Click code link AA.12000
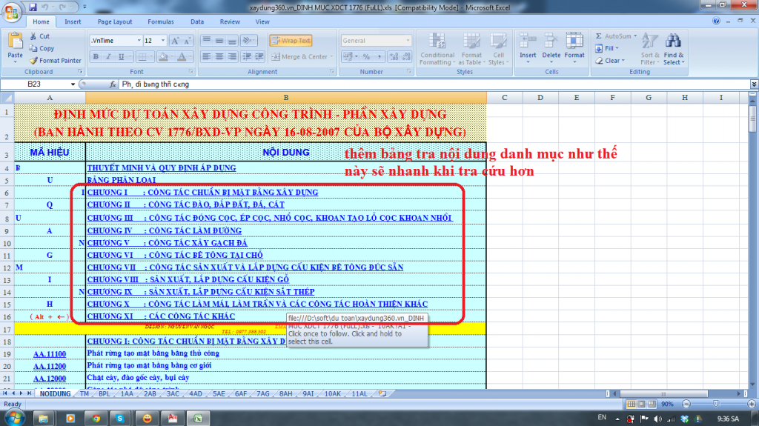 50,379
